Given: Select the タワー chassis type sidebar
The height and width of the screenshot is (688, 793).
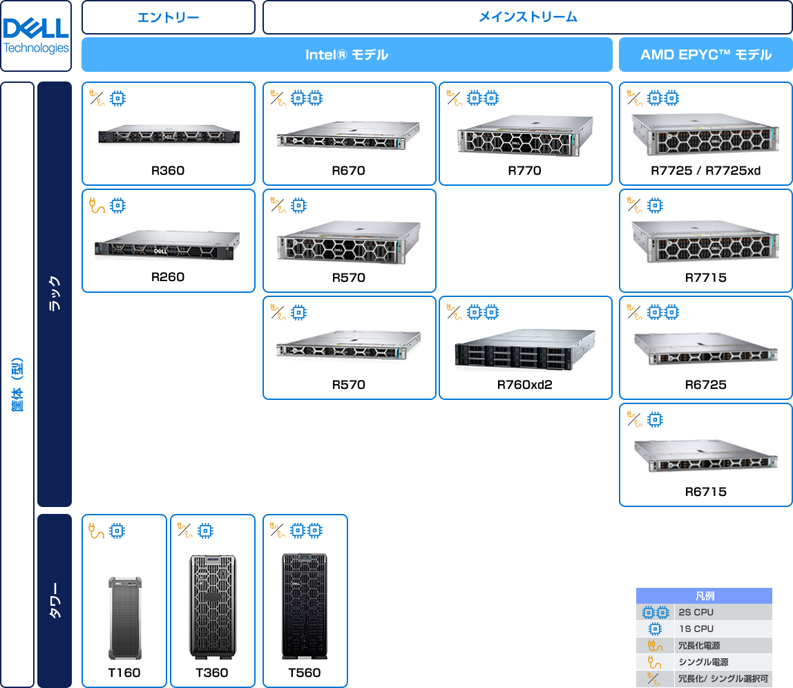Looking at the screenshot, I should tap(55, 600).
